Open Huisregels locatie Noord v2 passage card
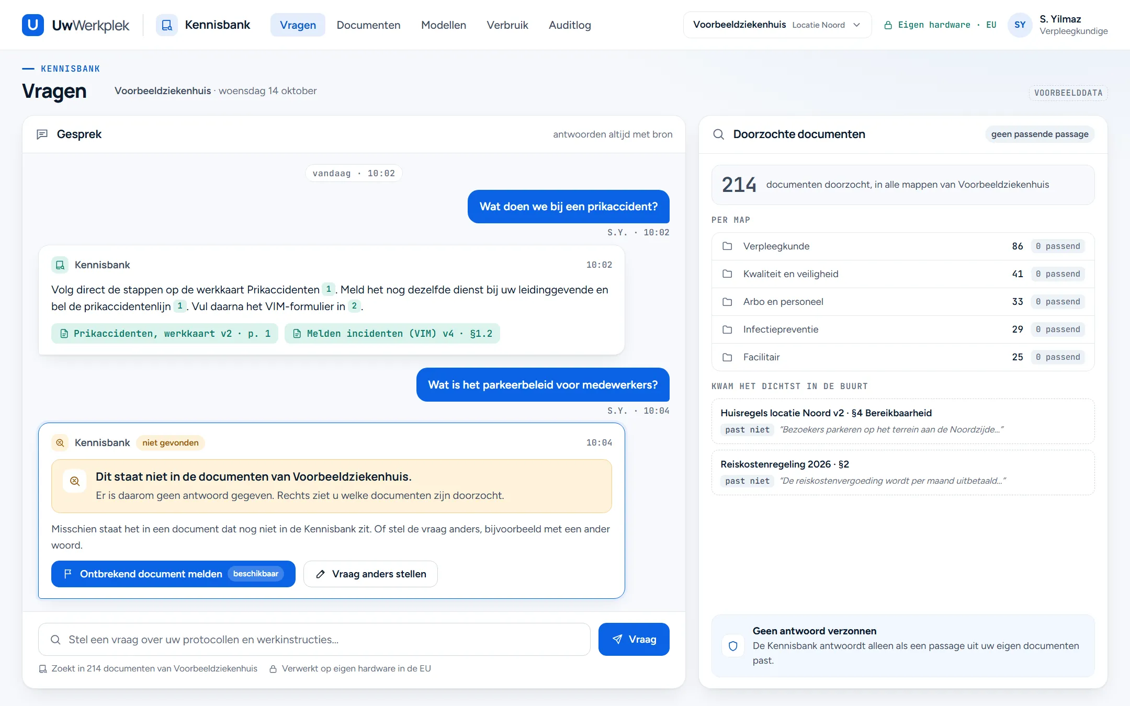Viewport: 1130px width, 706px height. coord(903,422)
